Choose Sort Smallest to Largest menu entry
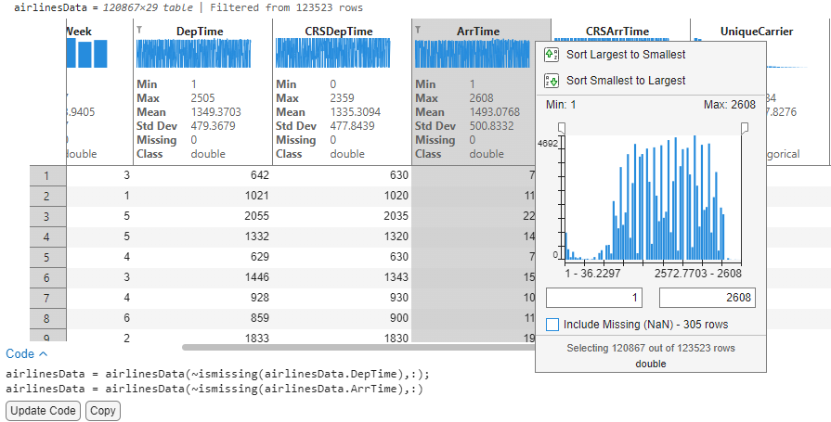The width and height of the screenshot is (831, 422). [626, 81]
